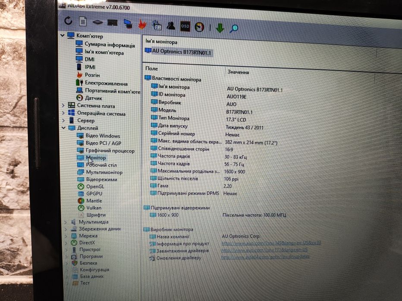
Task: Expand the DirectX tree node
Action: click(66, 243)
